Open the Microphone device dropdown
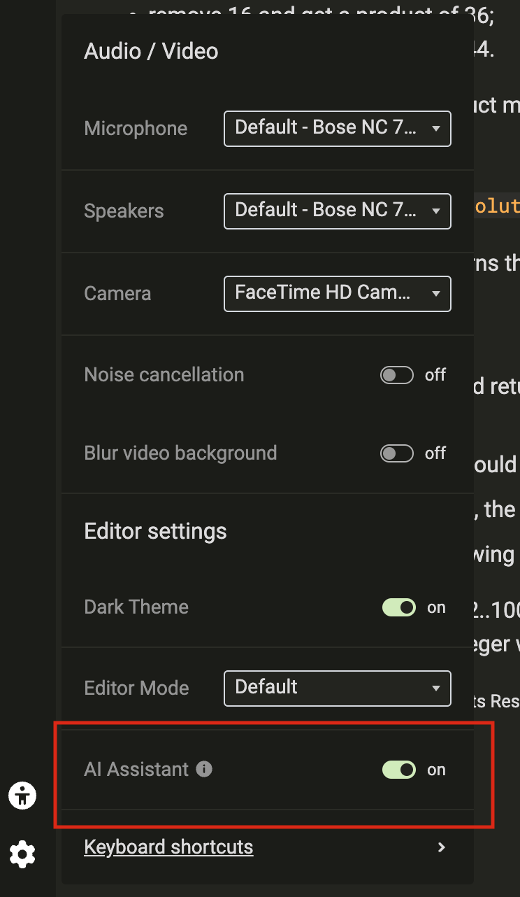 [337, 129]
